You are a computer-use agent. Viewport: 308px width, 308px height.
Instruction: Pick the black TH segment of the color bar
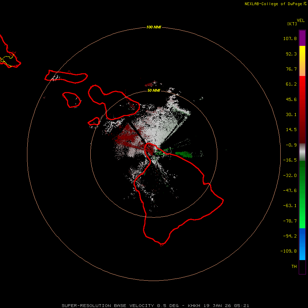pos(302,267)
